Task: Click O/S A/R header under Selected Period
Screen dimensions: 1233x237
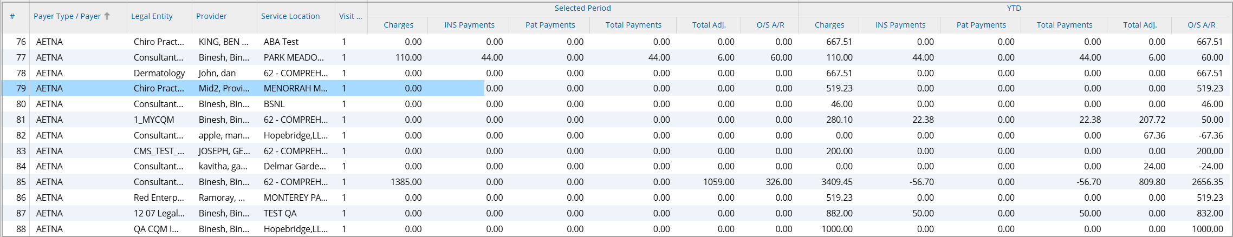Action: tap(770, 25)
